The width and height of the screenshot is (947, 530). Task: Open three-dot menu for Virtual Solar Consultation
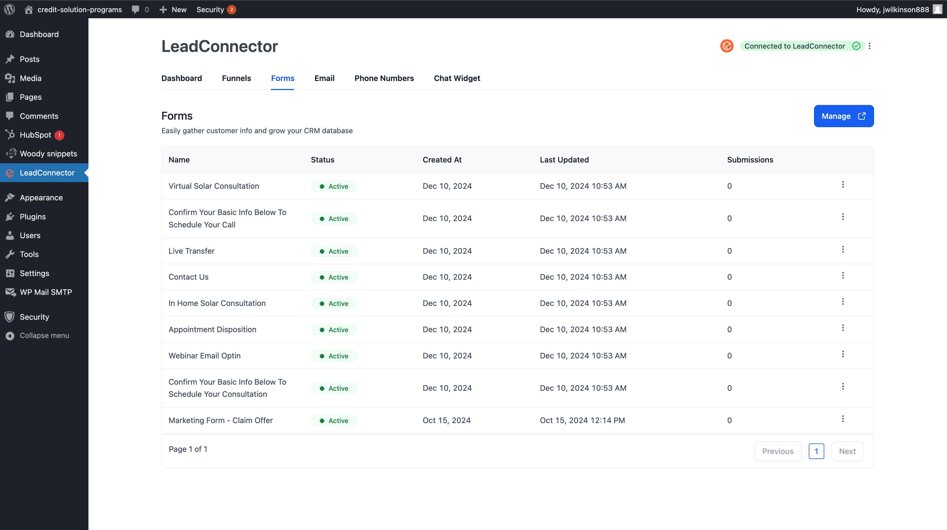click(x=843, y=185)
